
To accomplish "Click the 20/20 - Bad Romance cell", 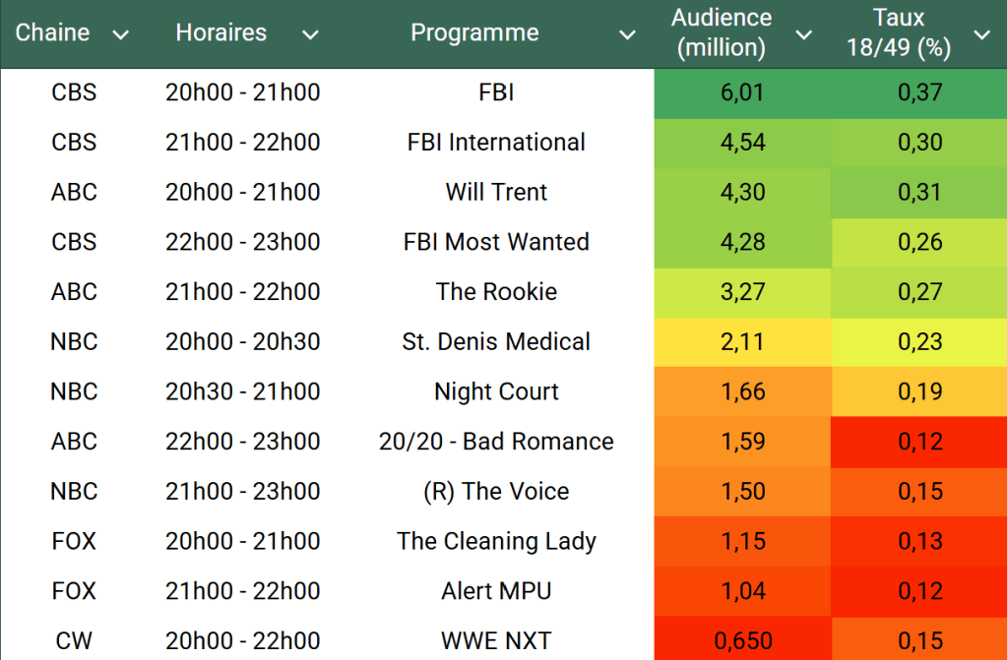I will point(496,443).
